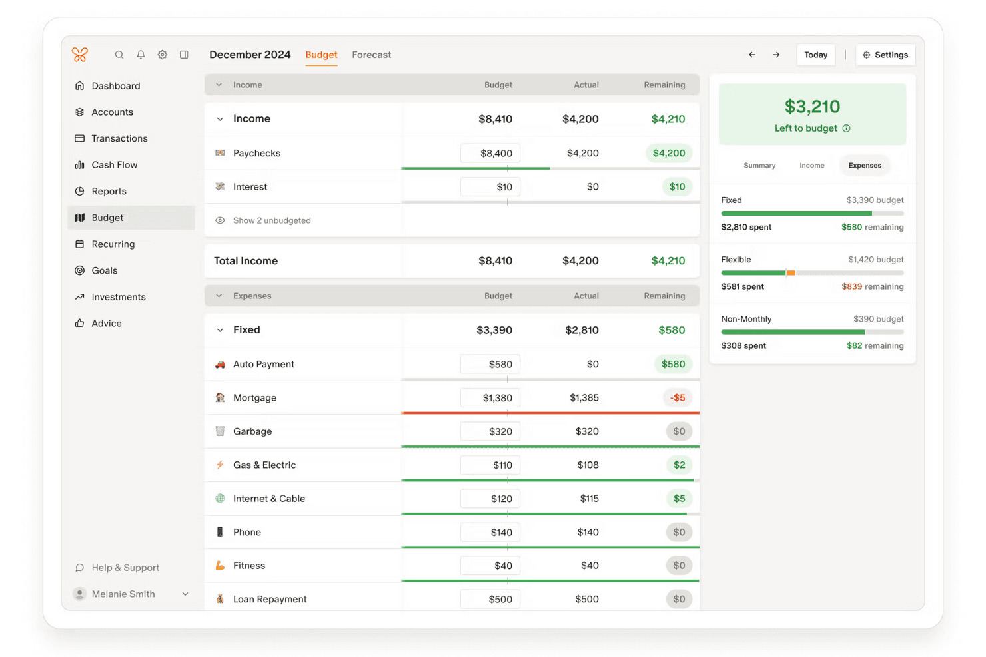
Task: Open the search icon in the top bar
Action: pyautogui.click(x=119, y=55)
